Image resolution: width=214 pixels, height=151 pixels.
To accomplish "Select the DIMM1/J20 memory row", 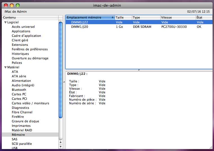I will [139, 27].
